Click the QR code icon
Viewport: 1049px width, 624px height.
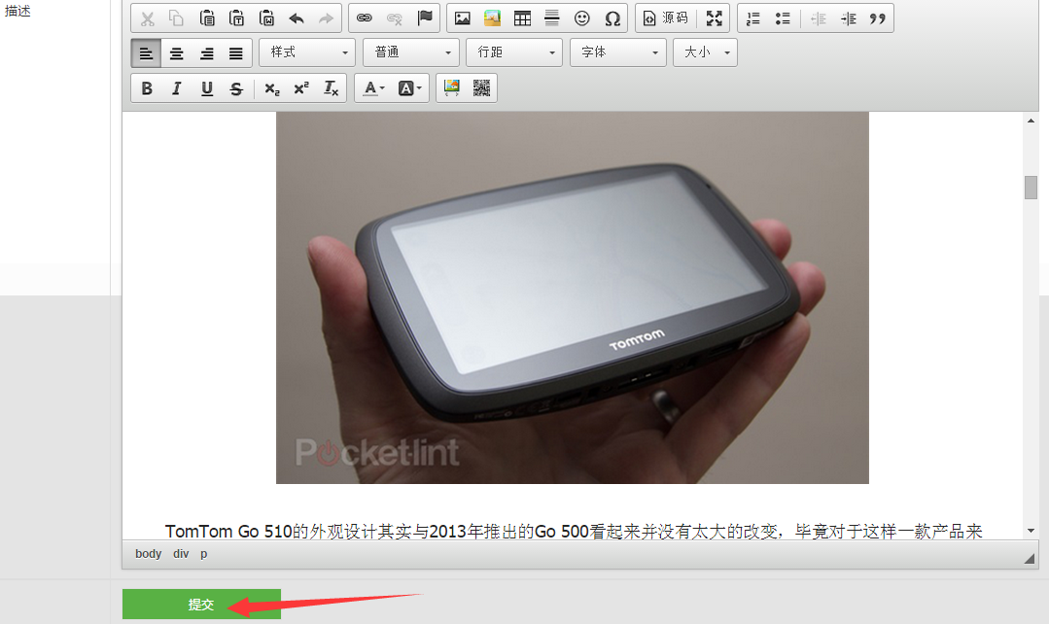(481, 88)
